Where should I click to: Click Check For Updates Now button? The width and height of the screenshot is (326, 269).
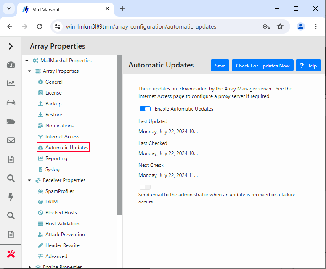click(262, 65)
